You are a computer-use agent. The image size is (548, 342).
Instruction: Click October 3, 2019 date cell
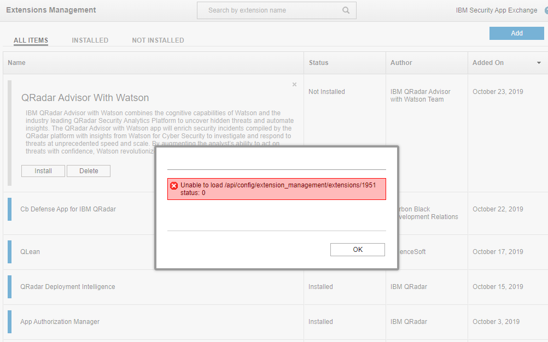pyautogui.click(x=496, y=321)
